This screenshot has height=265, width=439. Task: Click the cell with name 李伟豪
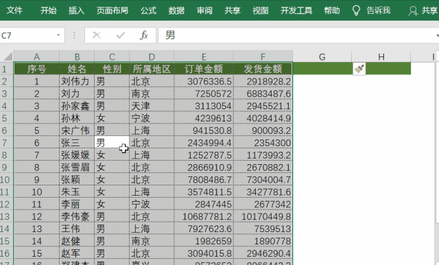coord(77,216)
